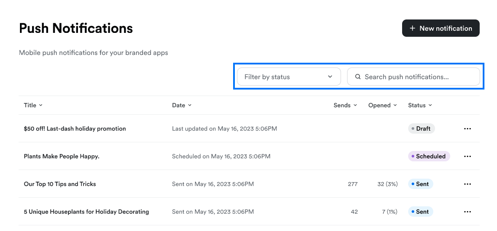Focus the Search push notifications field

(413, 77)
